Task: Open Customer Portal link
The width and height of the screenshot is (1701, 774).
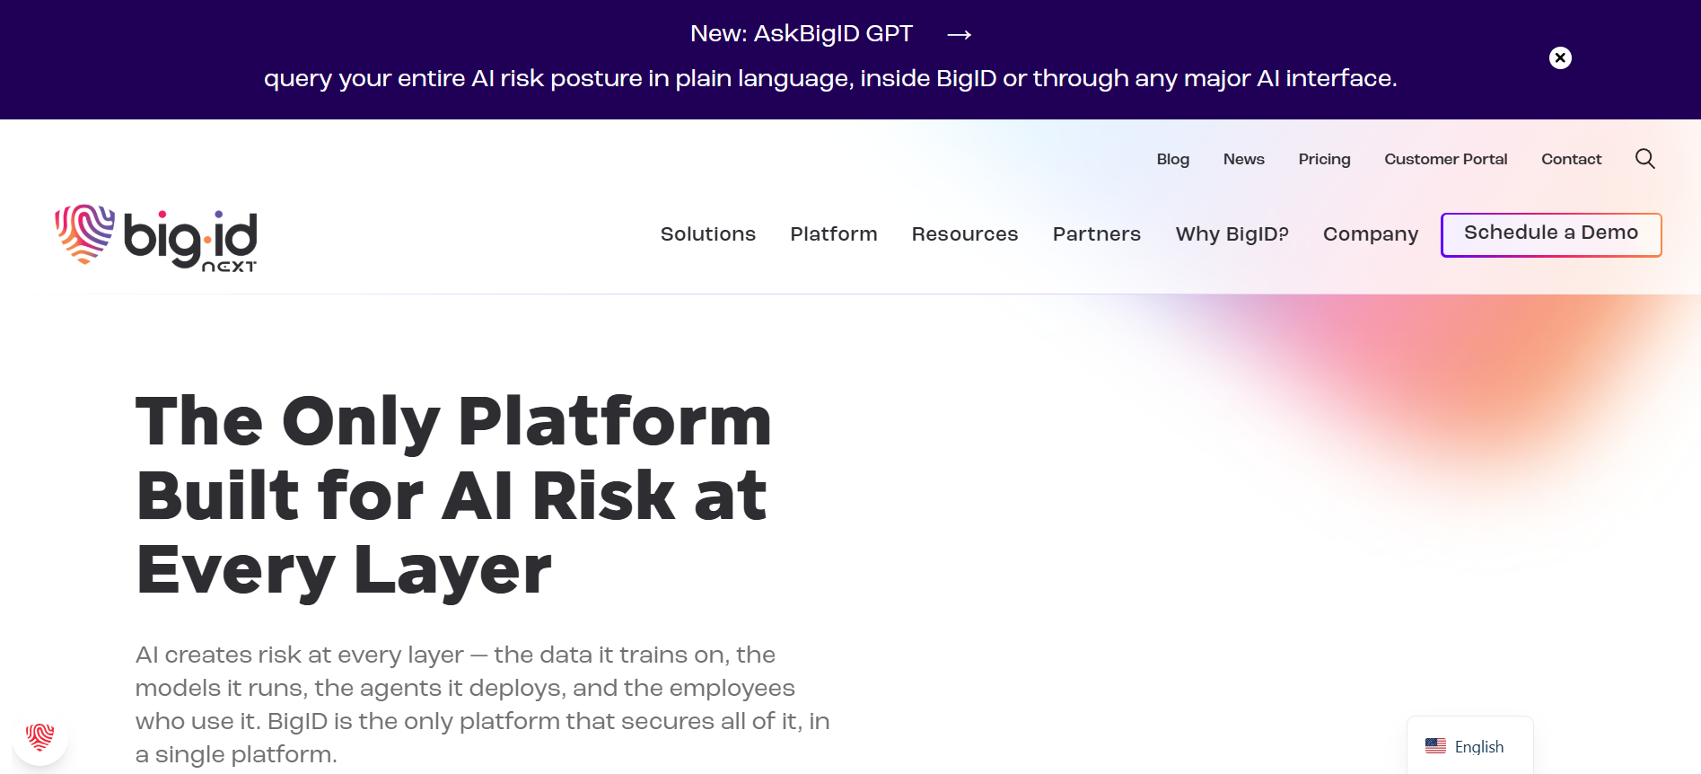Action: 1446,159
